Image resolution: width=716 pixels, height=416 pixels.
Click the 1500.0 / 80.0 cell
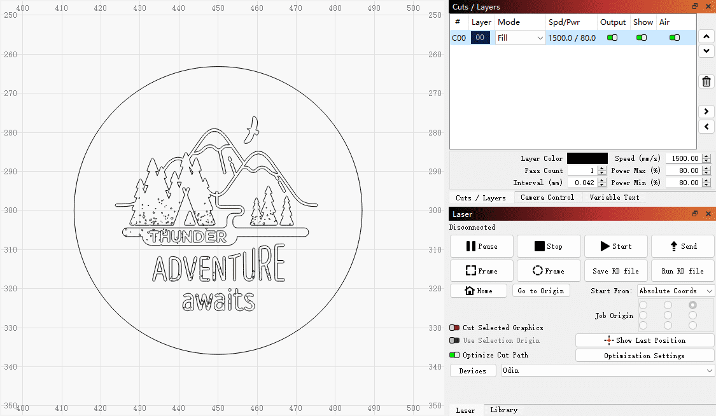click(x=572, y=38)
